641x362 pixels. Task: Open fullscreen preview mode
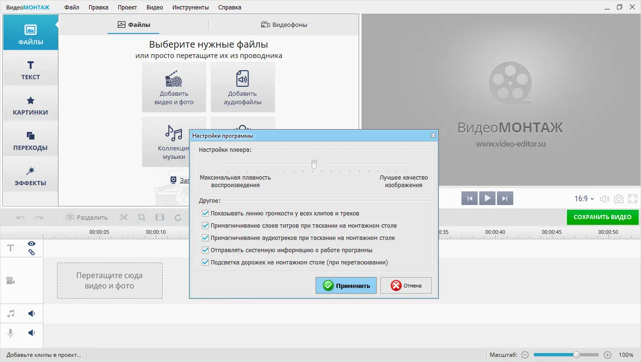pos(633,199)
